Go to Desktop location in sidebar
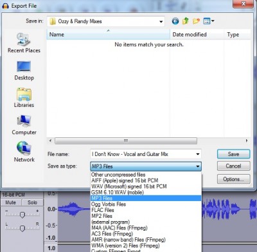Viewport: 257px width, 252px height. point(24,71)
